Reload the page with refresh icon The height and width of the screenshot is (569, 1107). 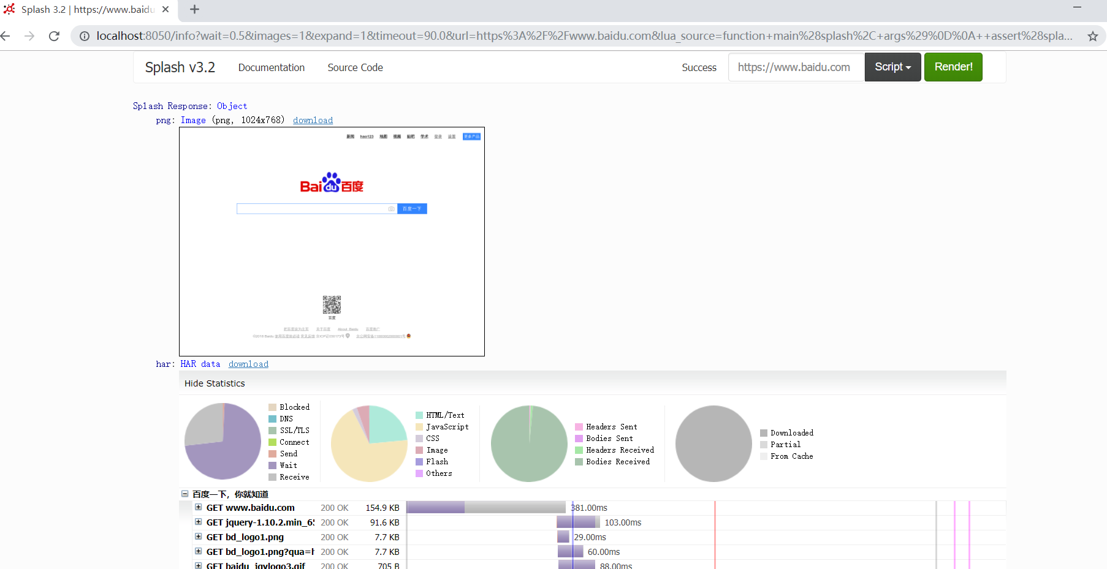[54, 36]
